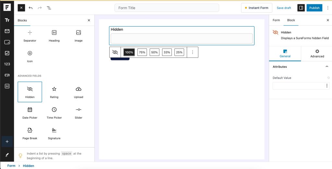Switch to the Form tab
Screen dimensions: 332x169
[x=276, y=20]
